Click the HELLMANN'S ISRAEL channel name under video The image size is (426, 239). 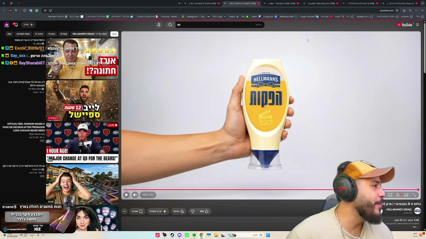click(399, 209)
